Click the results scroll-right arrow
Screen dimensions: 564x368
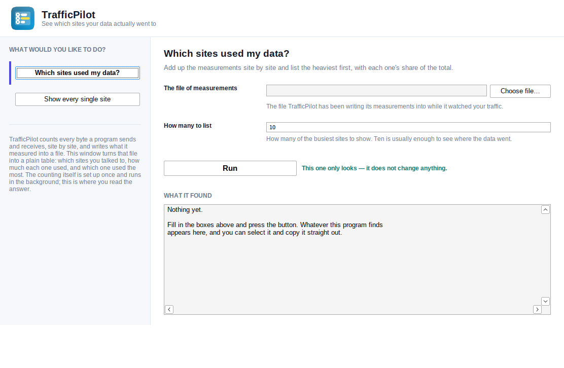click(537, 309)
